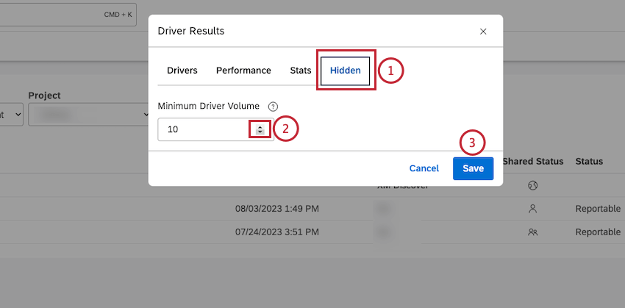Image resolution: width=625 pixels, height=308 pixels.
Task: Click the single-person shared status icon
Action: 532,209
